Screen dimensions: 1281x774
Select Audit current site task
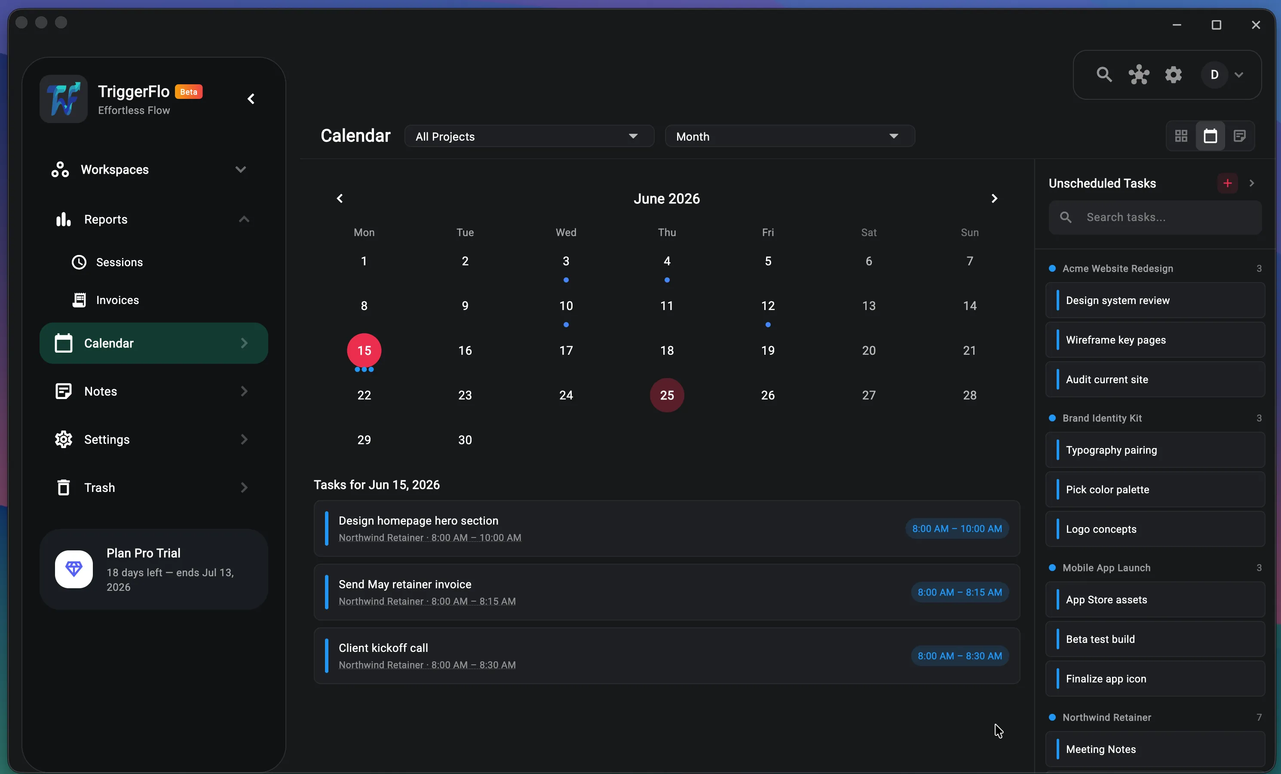click(1155, 379)
